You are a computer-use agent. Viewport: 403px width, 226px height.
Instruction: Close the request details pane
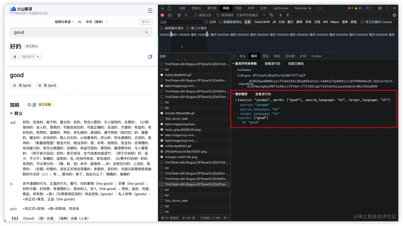coord(234,56)
